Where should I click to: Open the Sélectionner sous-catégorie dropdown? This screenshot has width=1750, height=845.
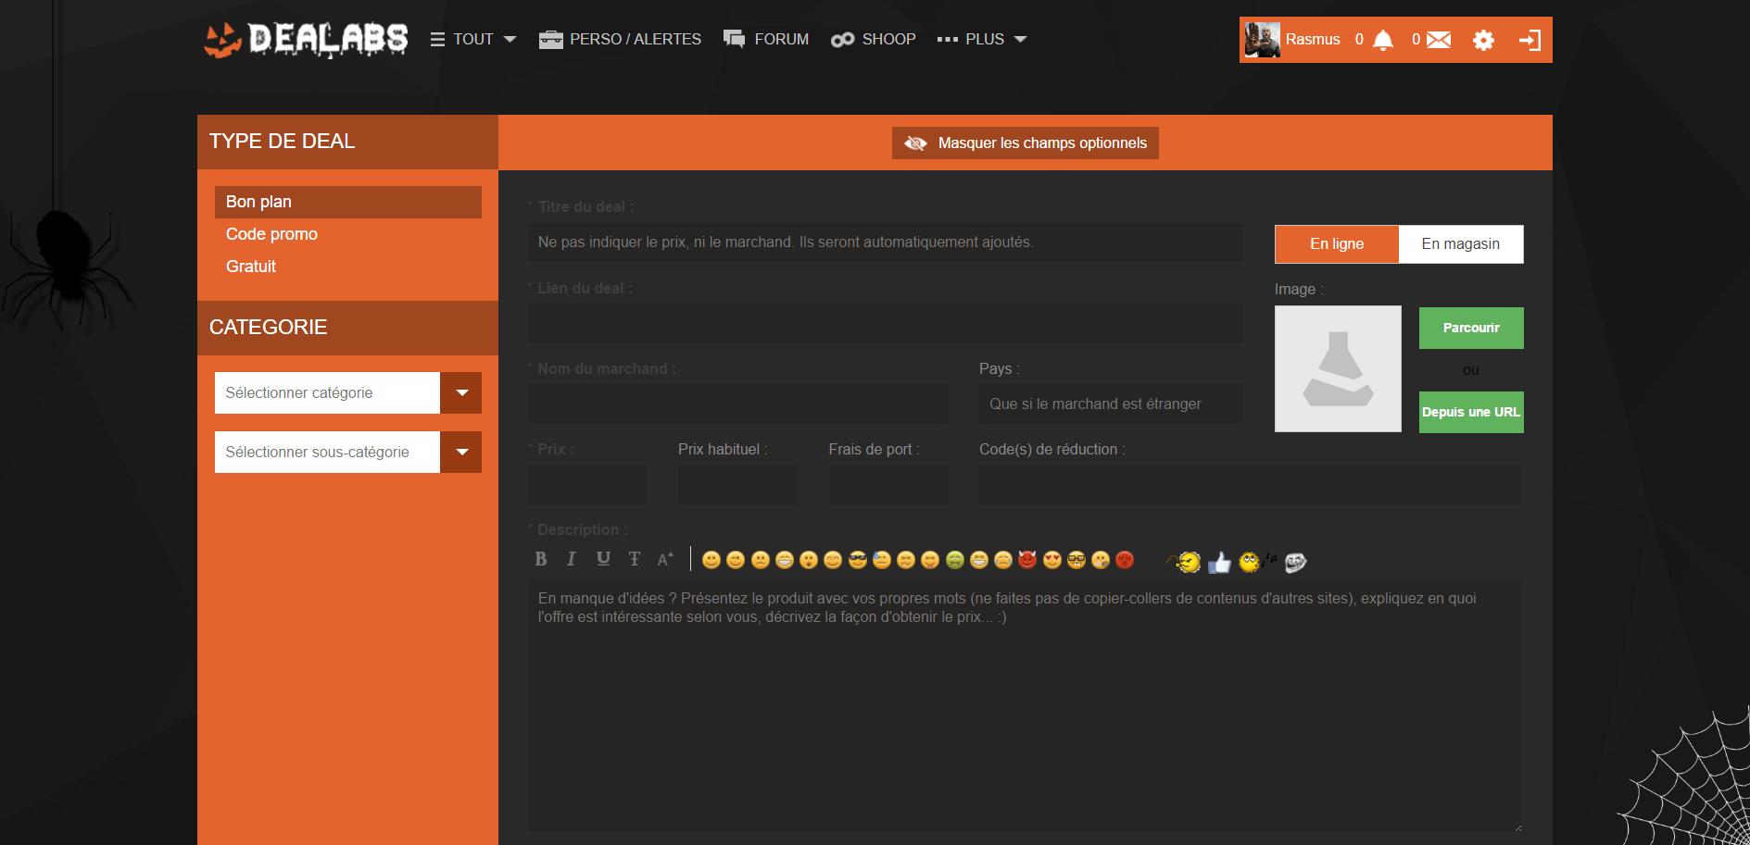348,453
